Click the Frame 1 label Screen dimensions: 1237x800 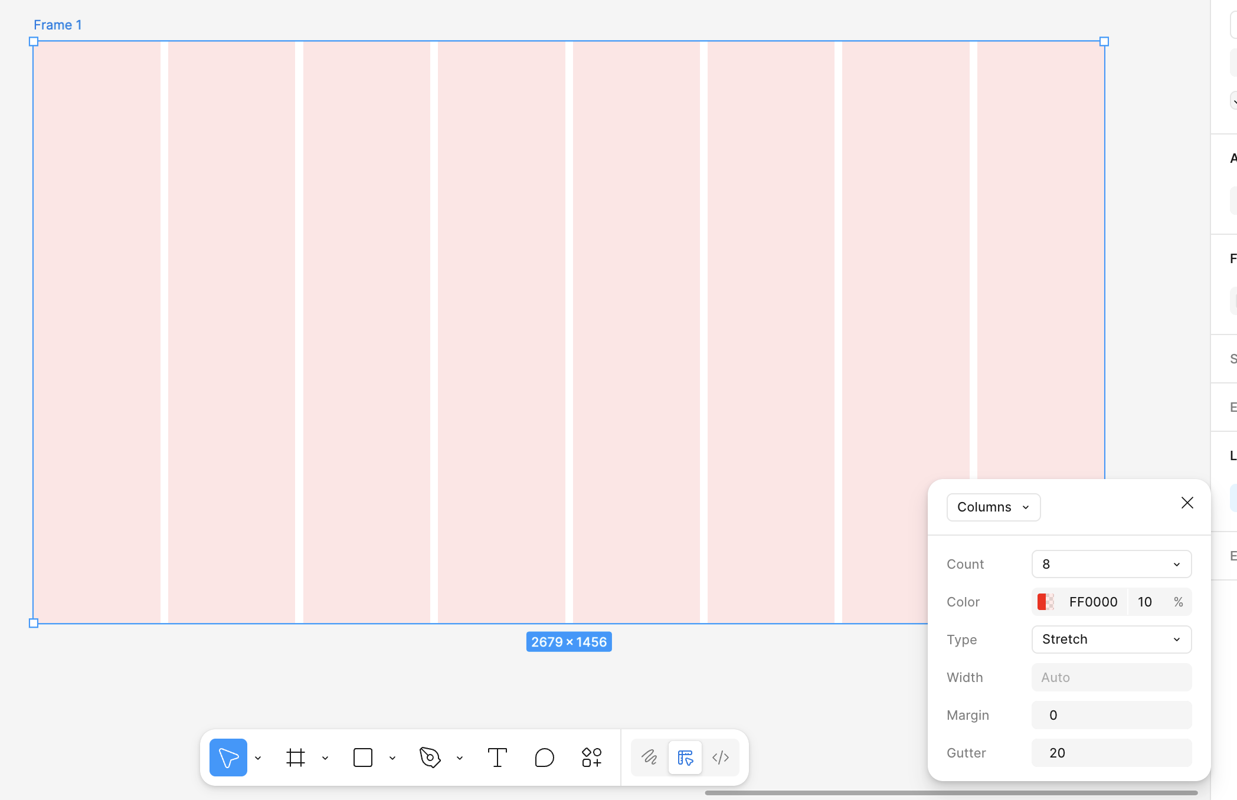tap(57, 25)
